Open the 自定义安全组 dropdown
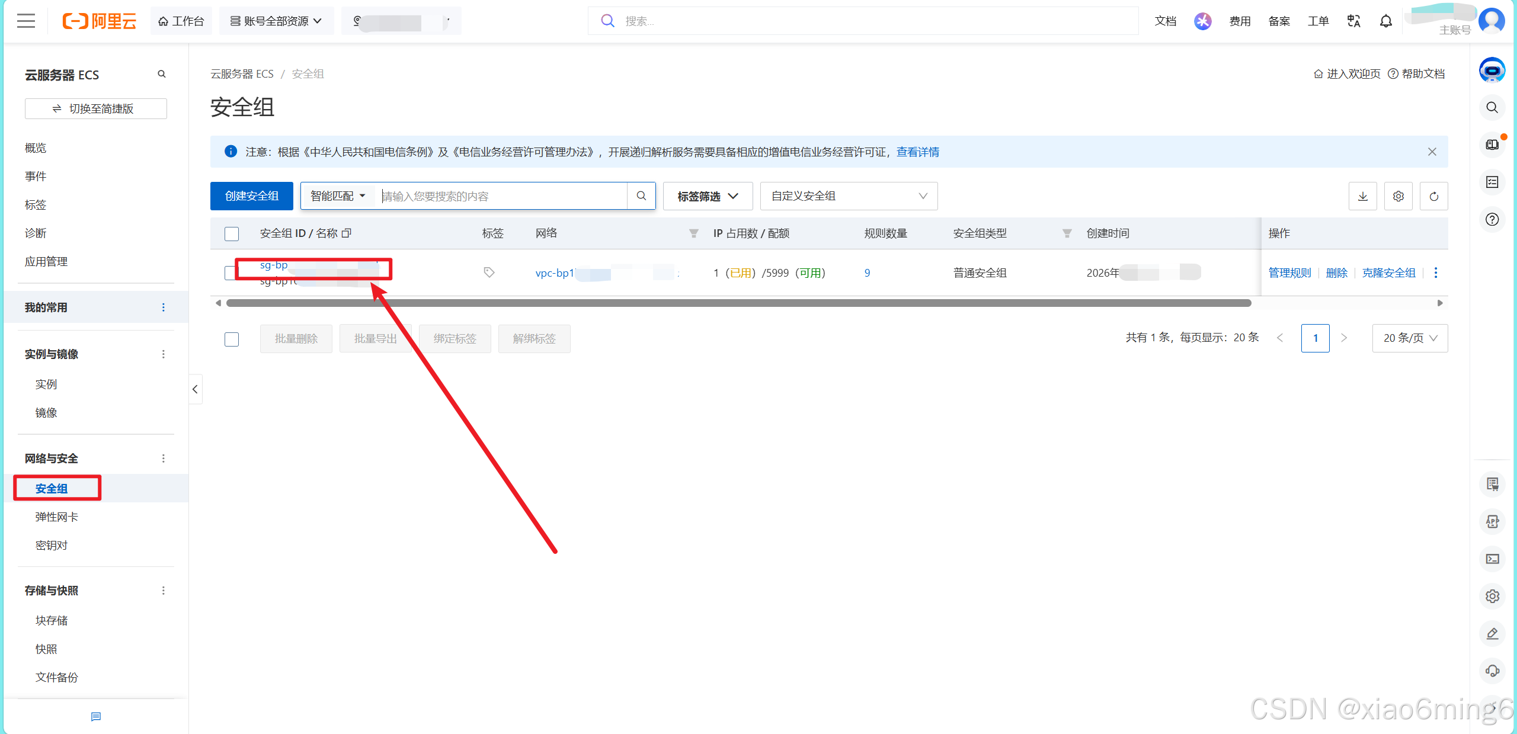1517x734 pixels. (x=849, y=196)
